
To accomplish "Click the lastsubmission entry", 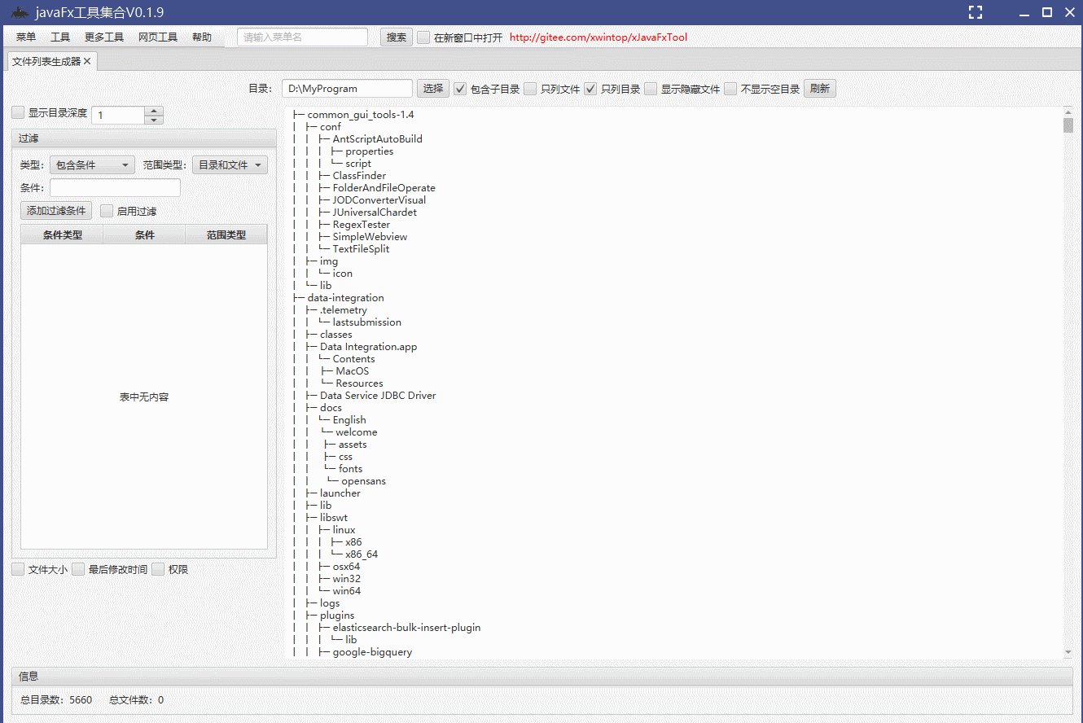I will (x=366, y=322).
